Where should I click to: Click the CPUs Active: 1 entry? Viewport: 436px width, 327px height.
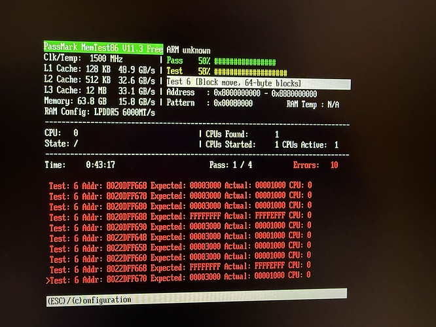click(310, 145)
